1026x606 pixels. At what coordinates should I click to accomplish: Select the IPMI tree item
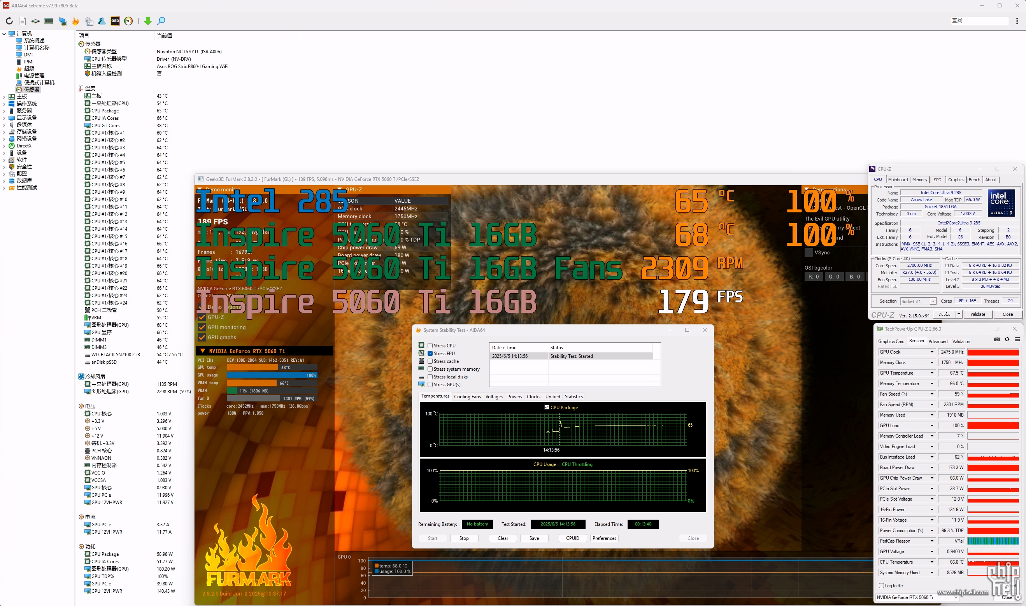(x=28, y=62)
